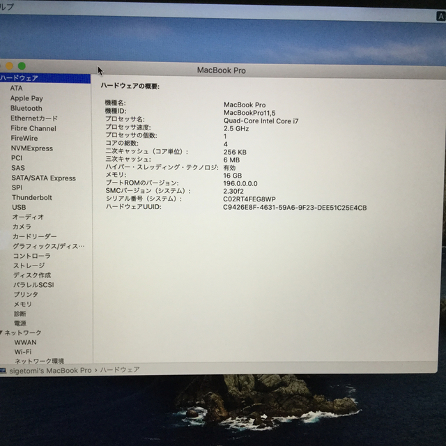The width and height of the screenshot is (446, 446).
Task: Open 診断 section in sidebar
Action: (20, 314)
